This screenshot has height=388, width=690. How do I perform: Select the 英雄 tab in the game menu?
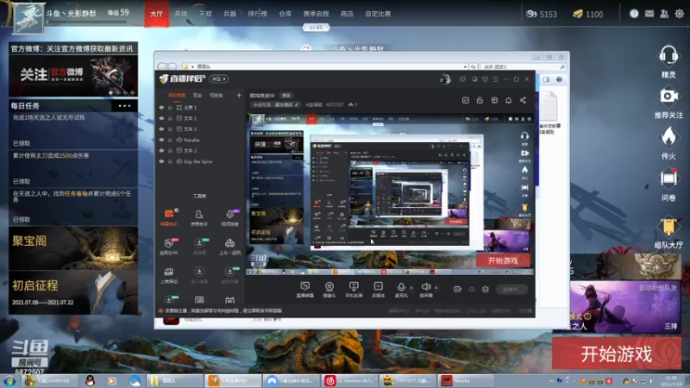point(181,14)
